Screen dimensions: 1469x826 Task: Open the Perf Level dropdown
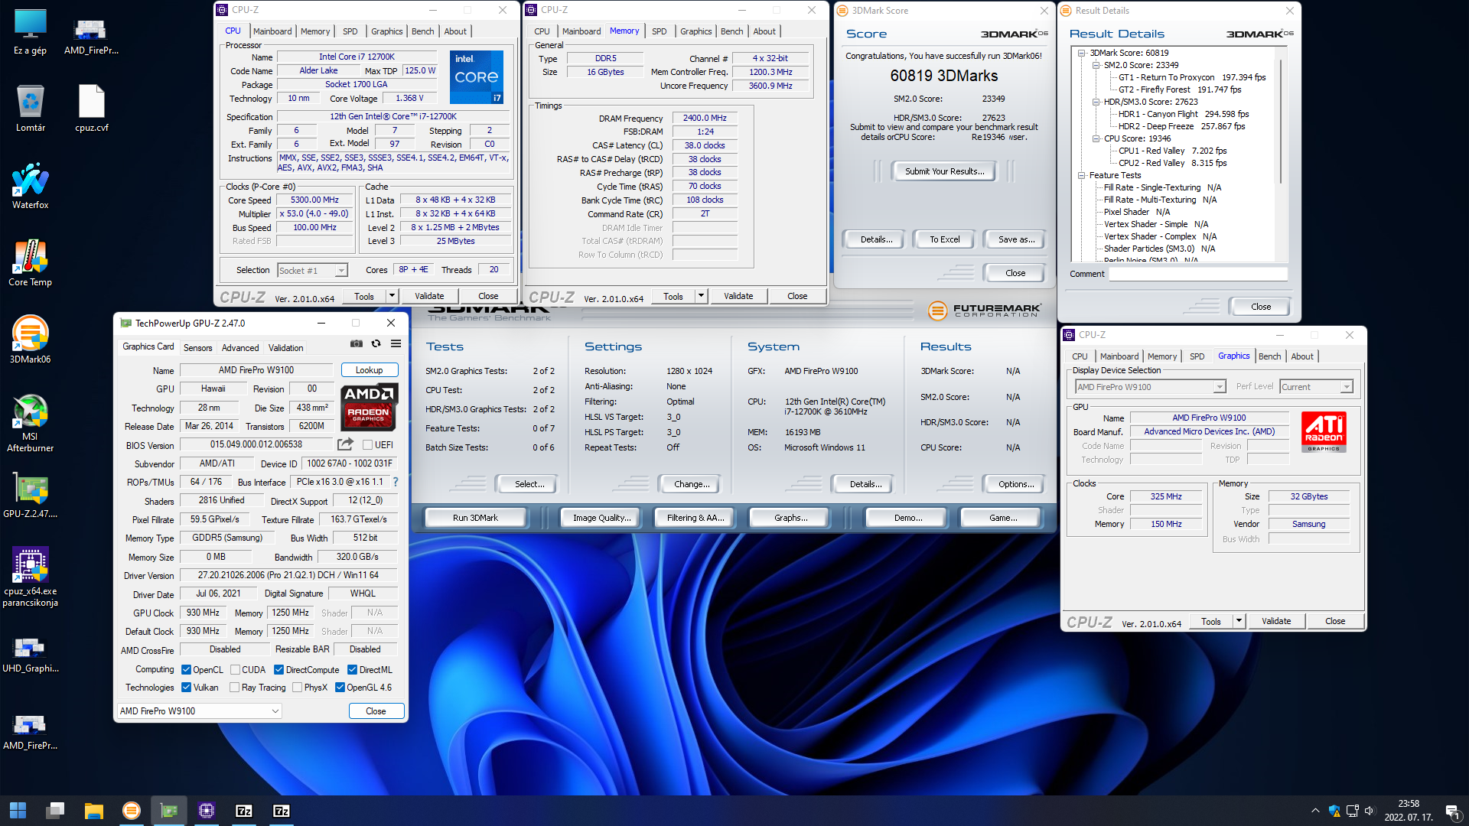coord(1317,387)
